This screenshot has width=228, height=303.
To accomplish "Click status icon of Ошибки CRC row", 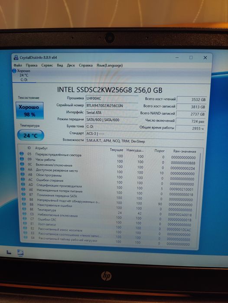I will tap(25, 218).
